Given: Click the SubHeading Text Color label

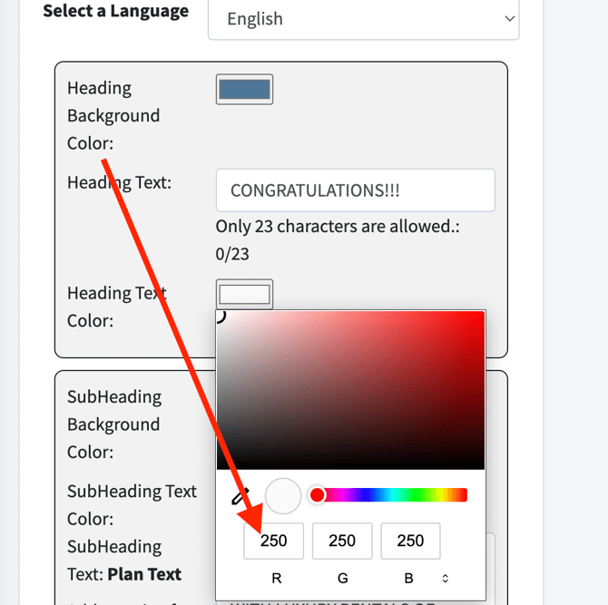Looking at the screenshot, I should (x=132, y=504).
